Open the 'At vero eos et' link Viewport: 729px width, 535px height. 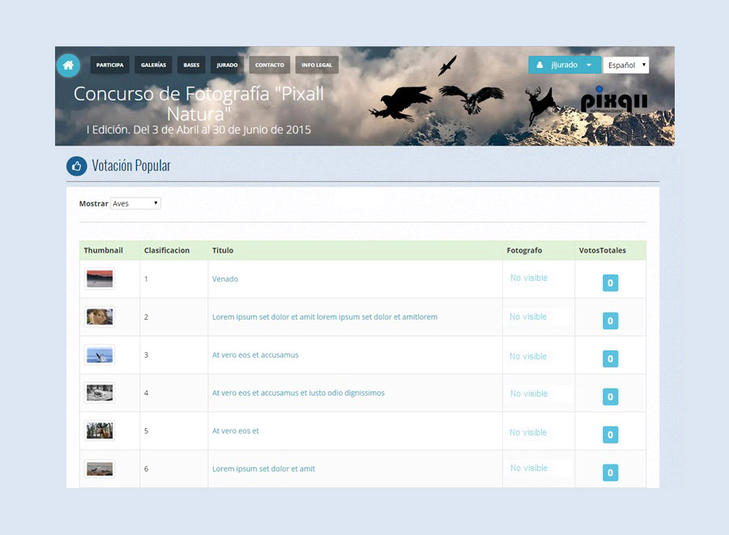coord(235,431)
